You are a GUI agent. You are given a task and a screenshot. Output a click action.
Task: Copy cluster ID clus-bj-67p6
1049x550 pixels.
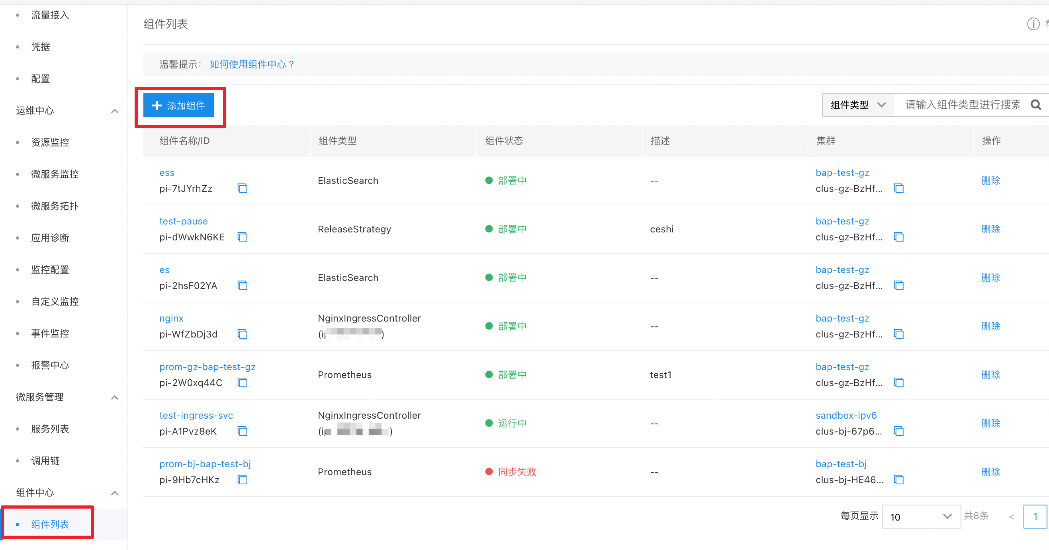[x=899, y=431]
